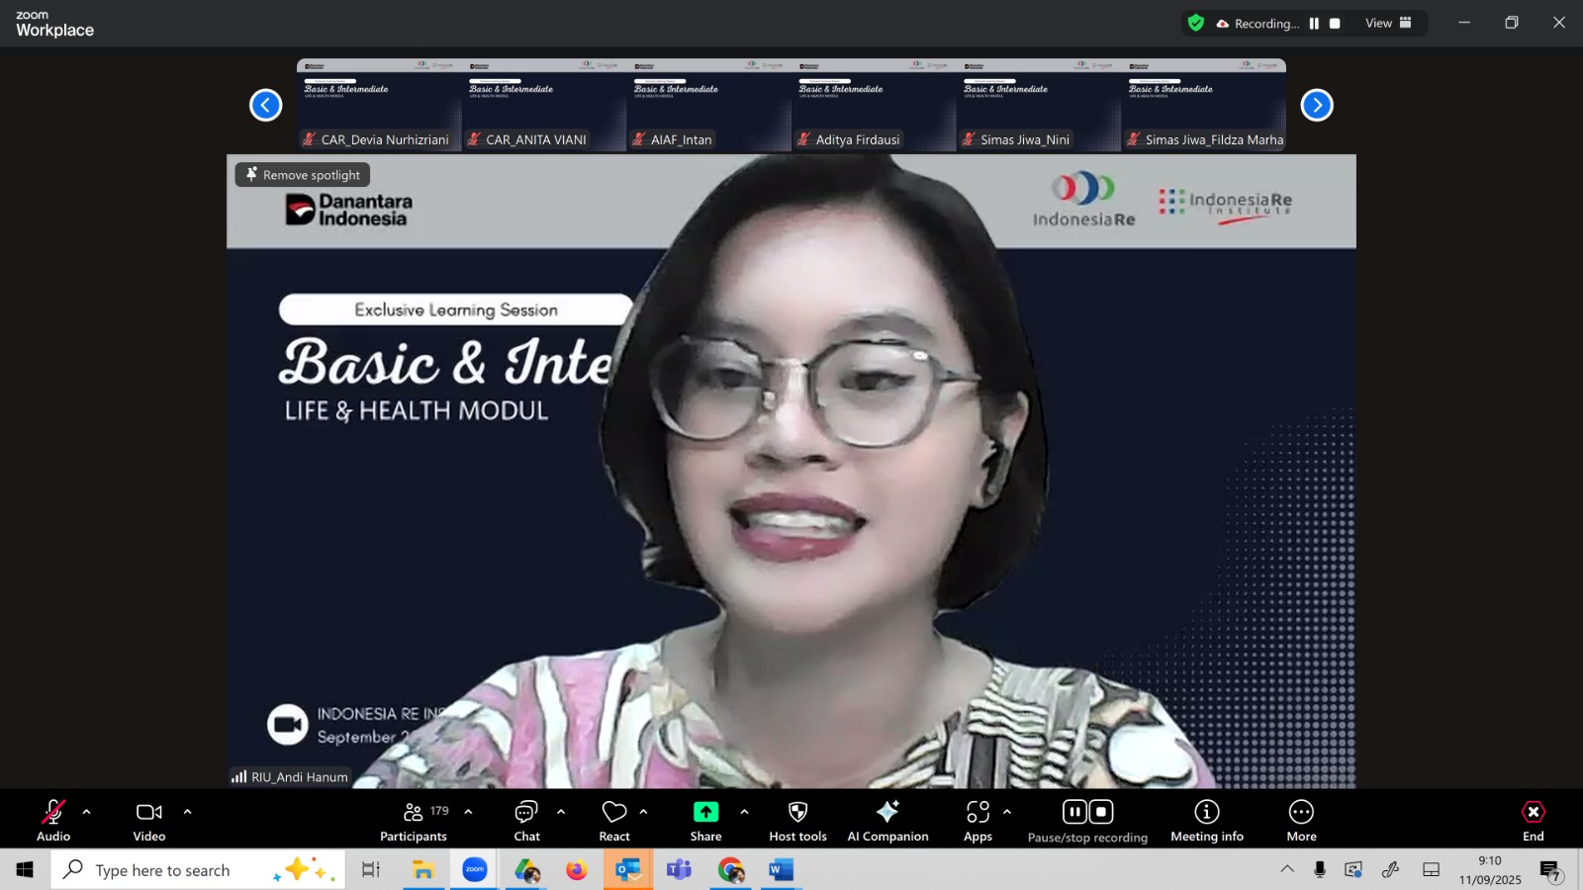1583x890 pixels.
Task: Select CAR_ANITA VIANI video thumbnail
Action: click(543, 104)
